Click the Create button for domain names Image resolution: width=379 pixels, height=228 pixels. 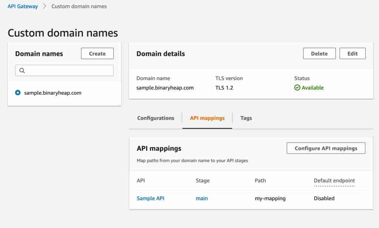click(97, 53)
